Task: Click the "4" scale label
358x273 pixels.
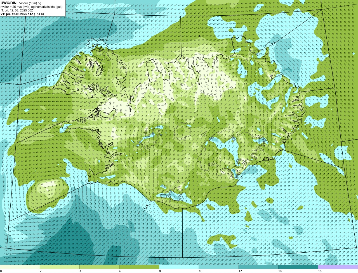Action: (x=80, y=271)
